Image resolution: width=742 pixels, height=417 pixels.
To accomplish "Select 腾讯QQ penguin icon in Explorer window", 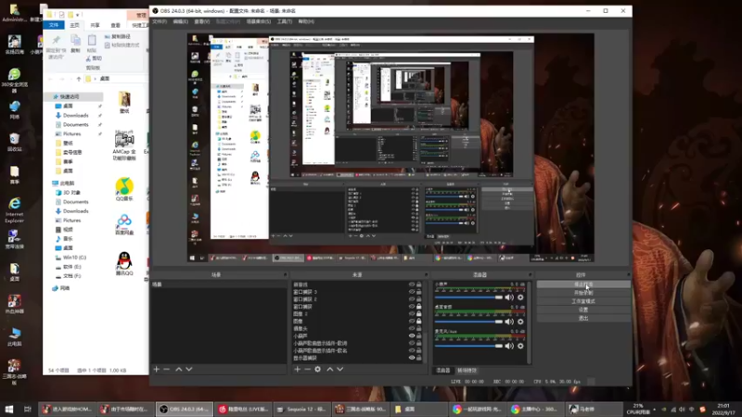I will pos(124,263).
